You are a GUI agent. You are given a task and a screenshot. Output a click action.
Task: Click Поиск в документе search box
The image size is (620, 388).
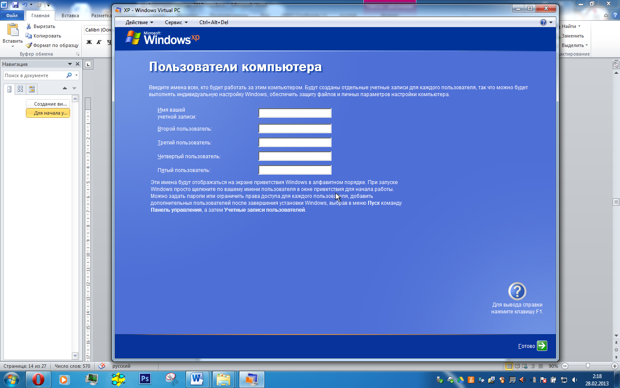pyautogui.click(x=34, y=75)
